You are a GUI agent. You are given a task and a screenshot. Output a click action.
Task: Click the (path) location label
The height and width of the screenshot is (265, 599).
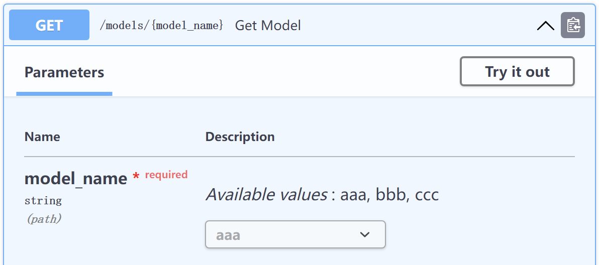point(43,219)
